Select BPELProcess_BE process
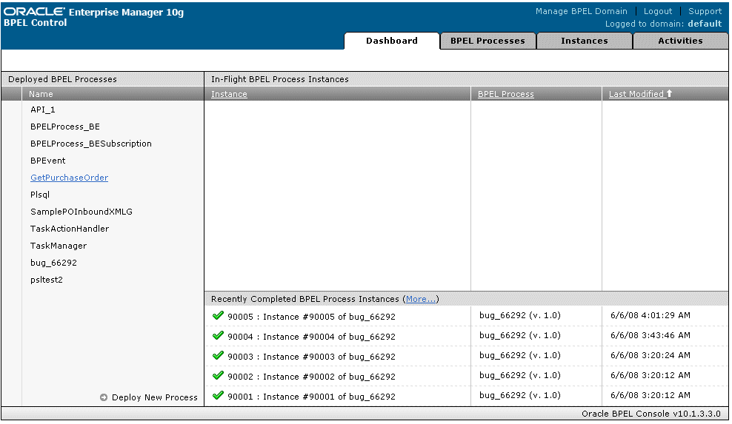The image size is (732, 424). (65, 127)
